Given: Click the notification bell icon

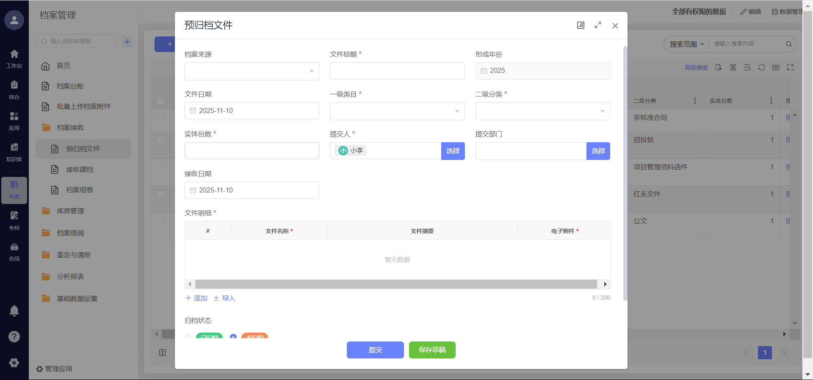Looking at the screenshot, I should (14, 311).
